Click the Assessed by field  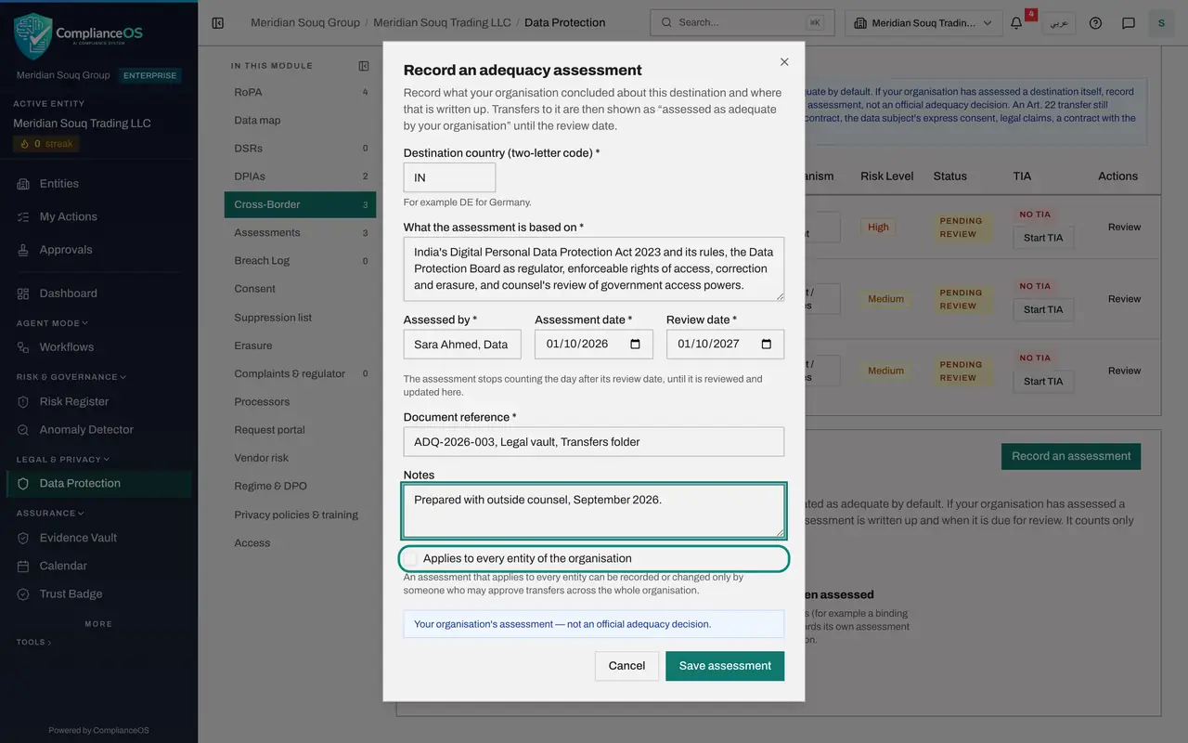(x=462, y=345)
